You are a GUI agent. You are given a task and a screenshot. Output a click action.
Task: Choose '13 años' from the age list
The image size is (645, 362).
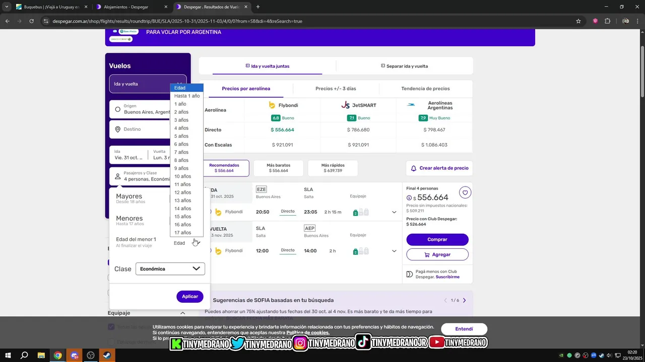[x=187, y=201]
